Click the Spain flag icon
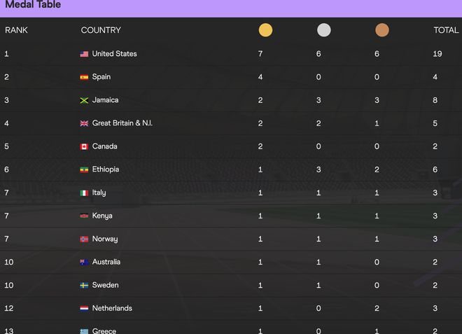Screen dimensions: 462x334 [84, 77]
